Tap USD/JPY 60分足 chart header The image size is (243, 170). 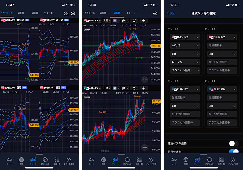(54, 20)
